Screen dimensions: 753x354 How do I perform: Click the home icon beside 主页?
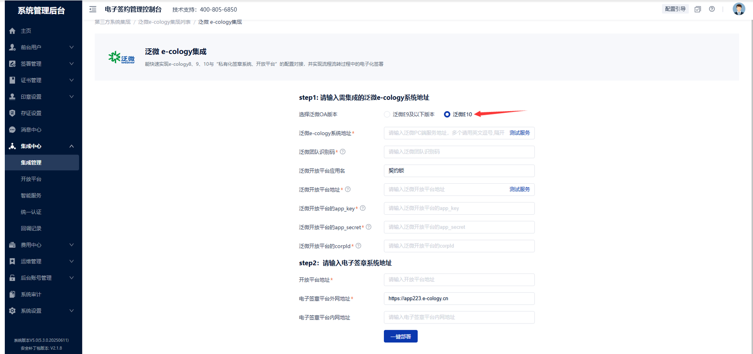12,31
